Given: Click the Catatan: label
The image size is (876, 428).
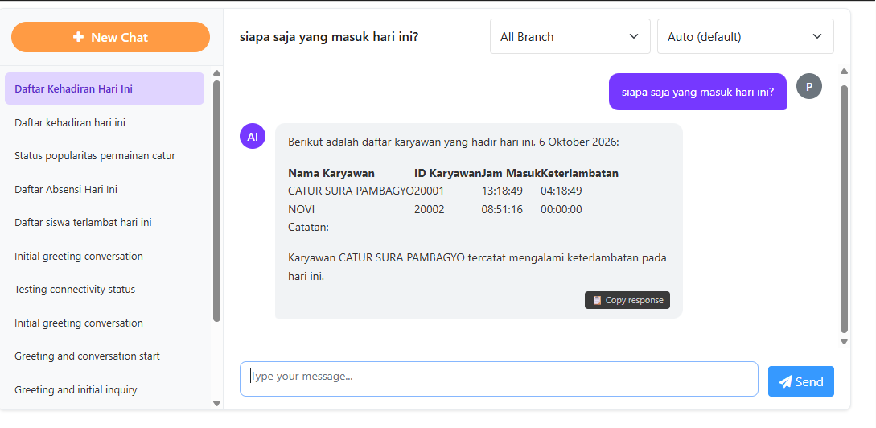Looking at the screenshot, I should tap(308, 228).
